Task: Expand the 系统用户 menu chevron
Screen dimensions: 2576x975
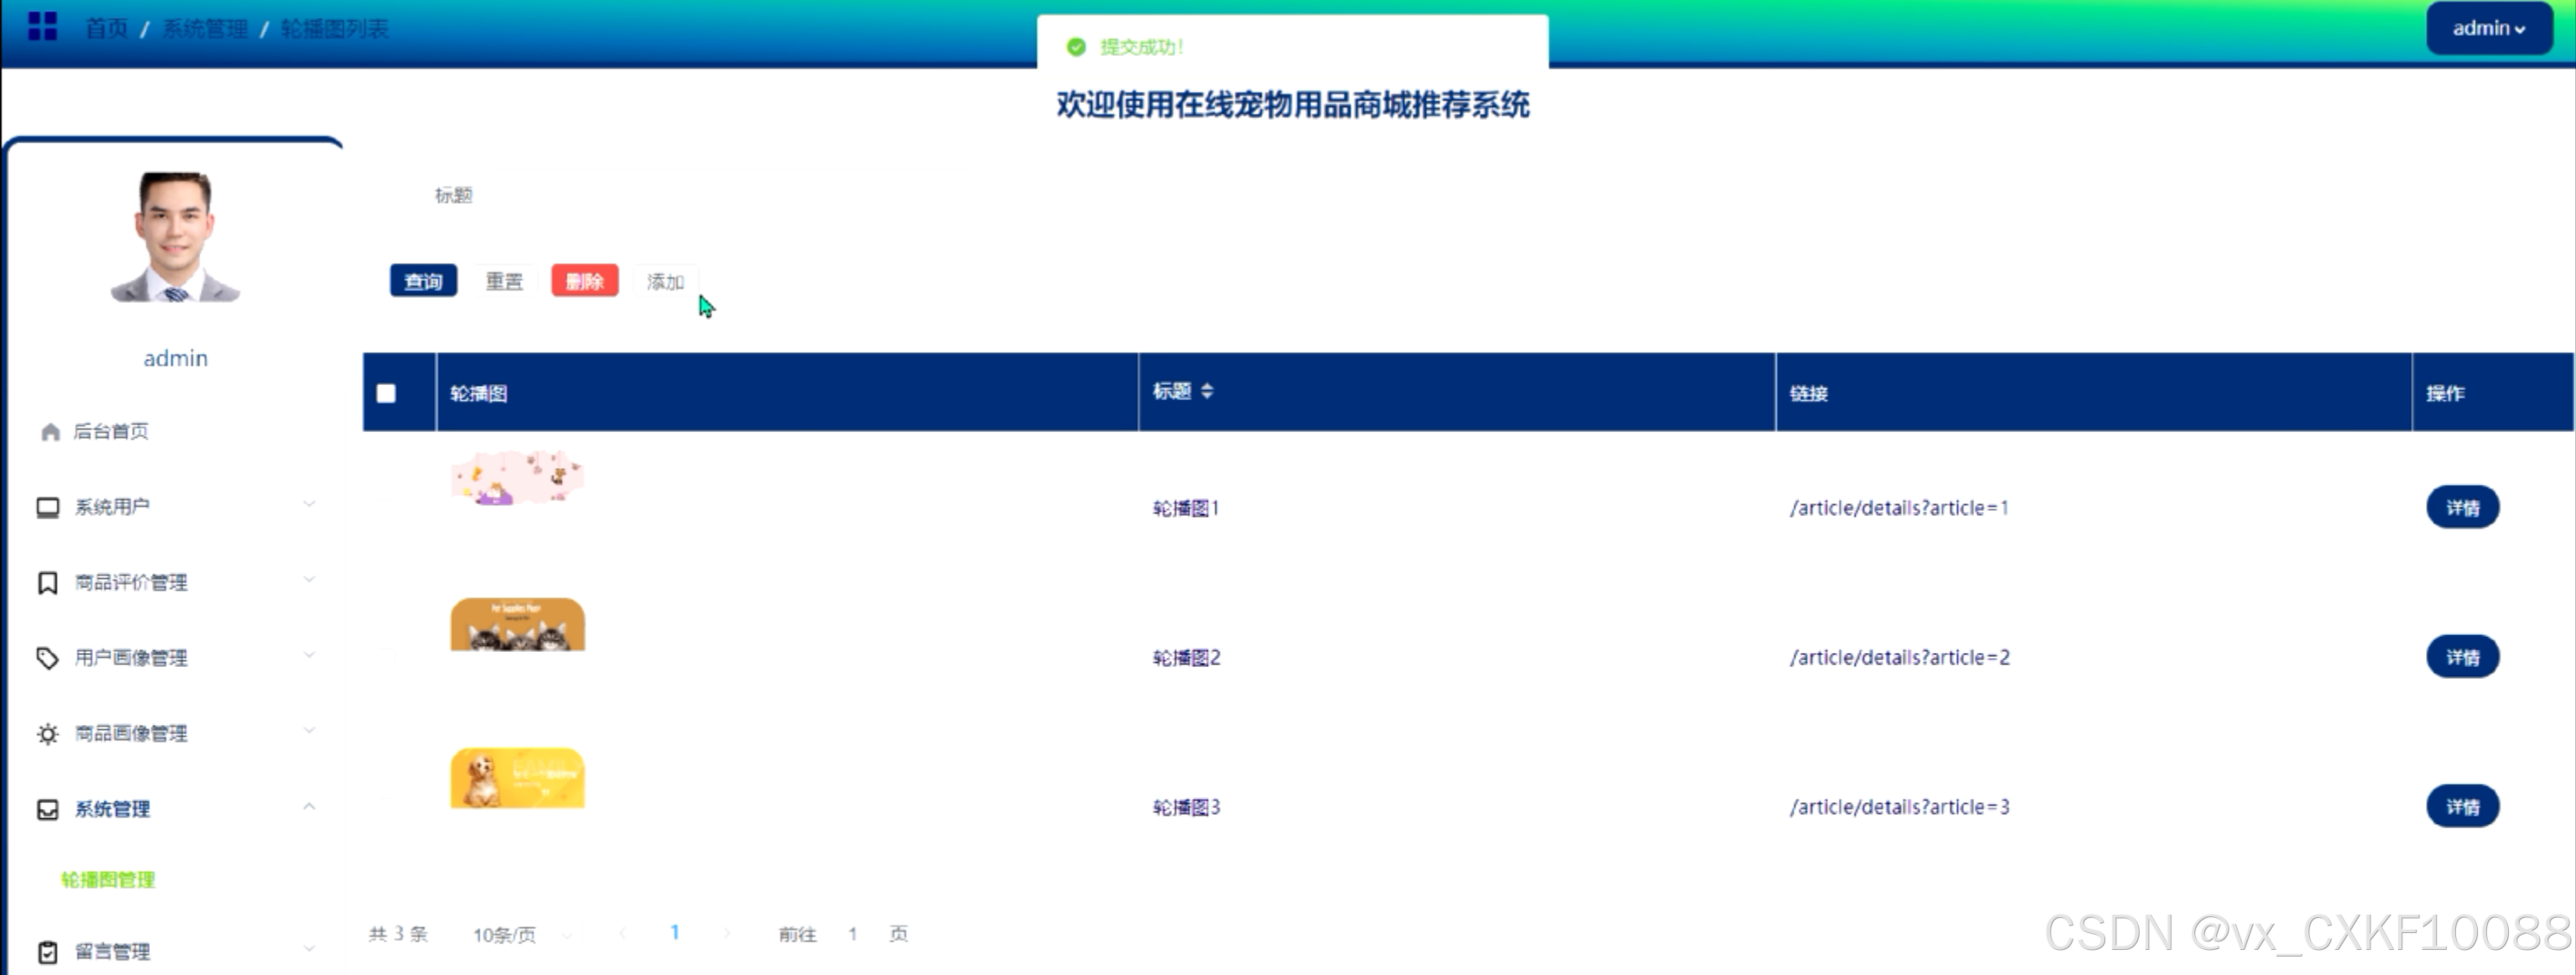Action: coord(309,504)
